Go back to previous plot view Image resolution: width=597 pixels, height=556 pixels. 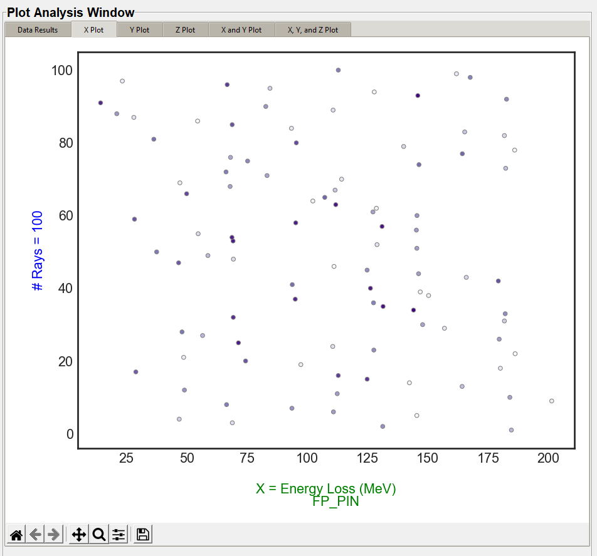tap(36, 535)
